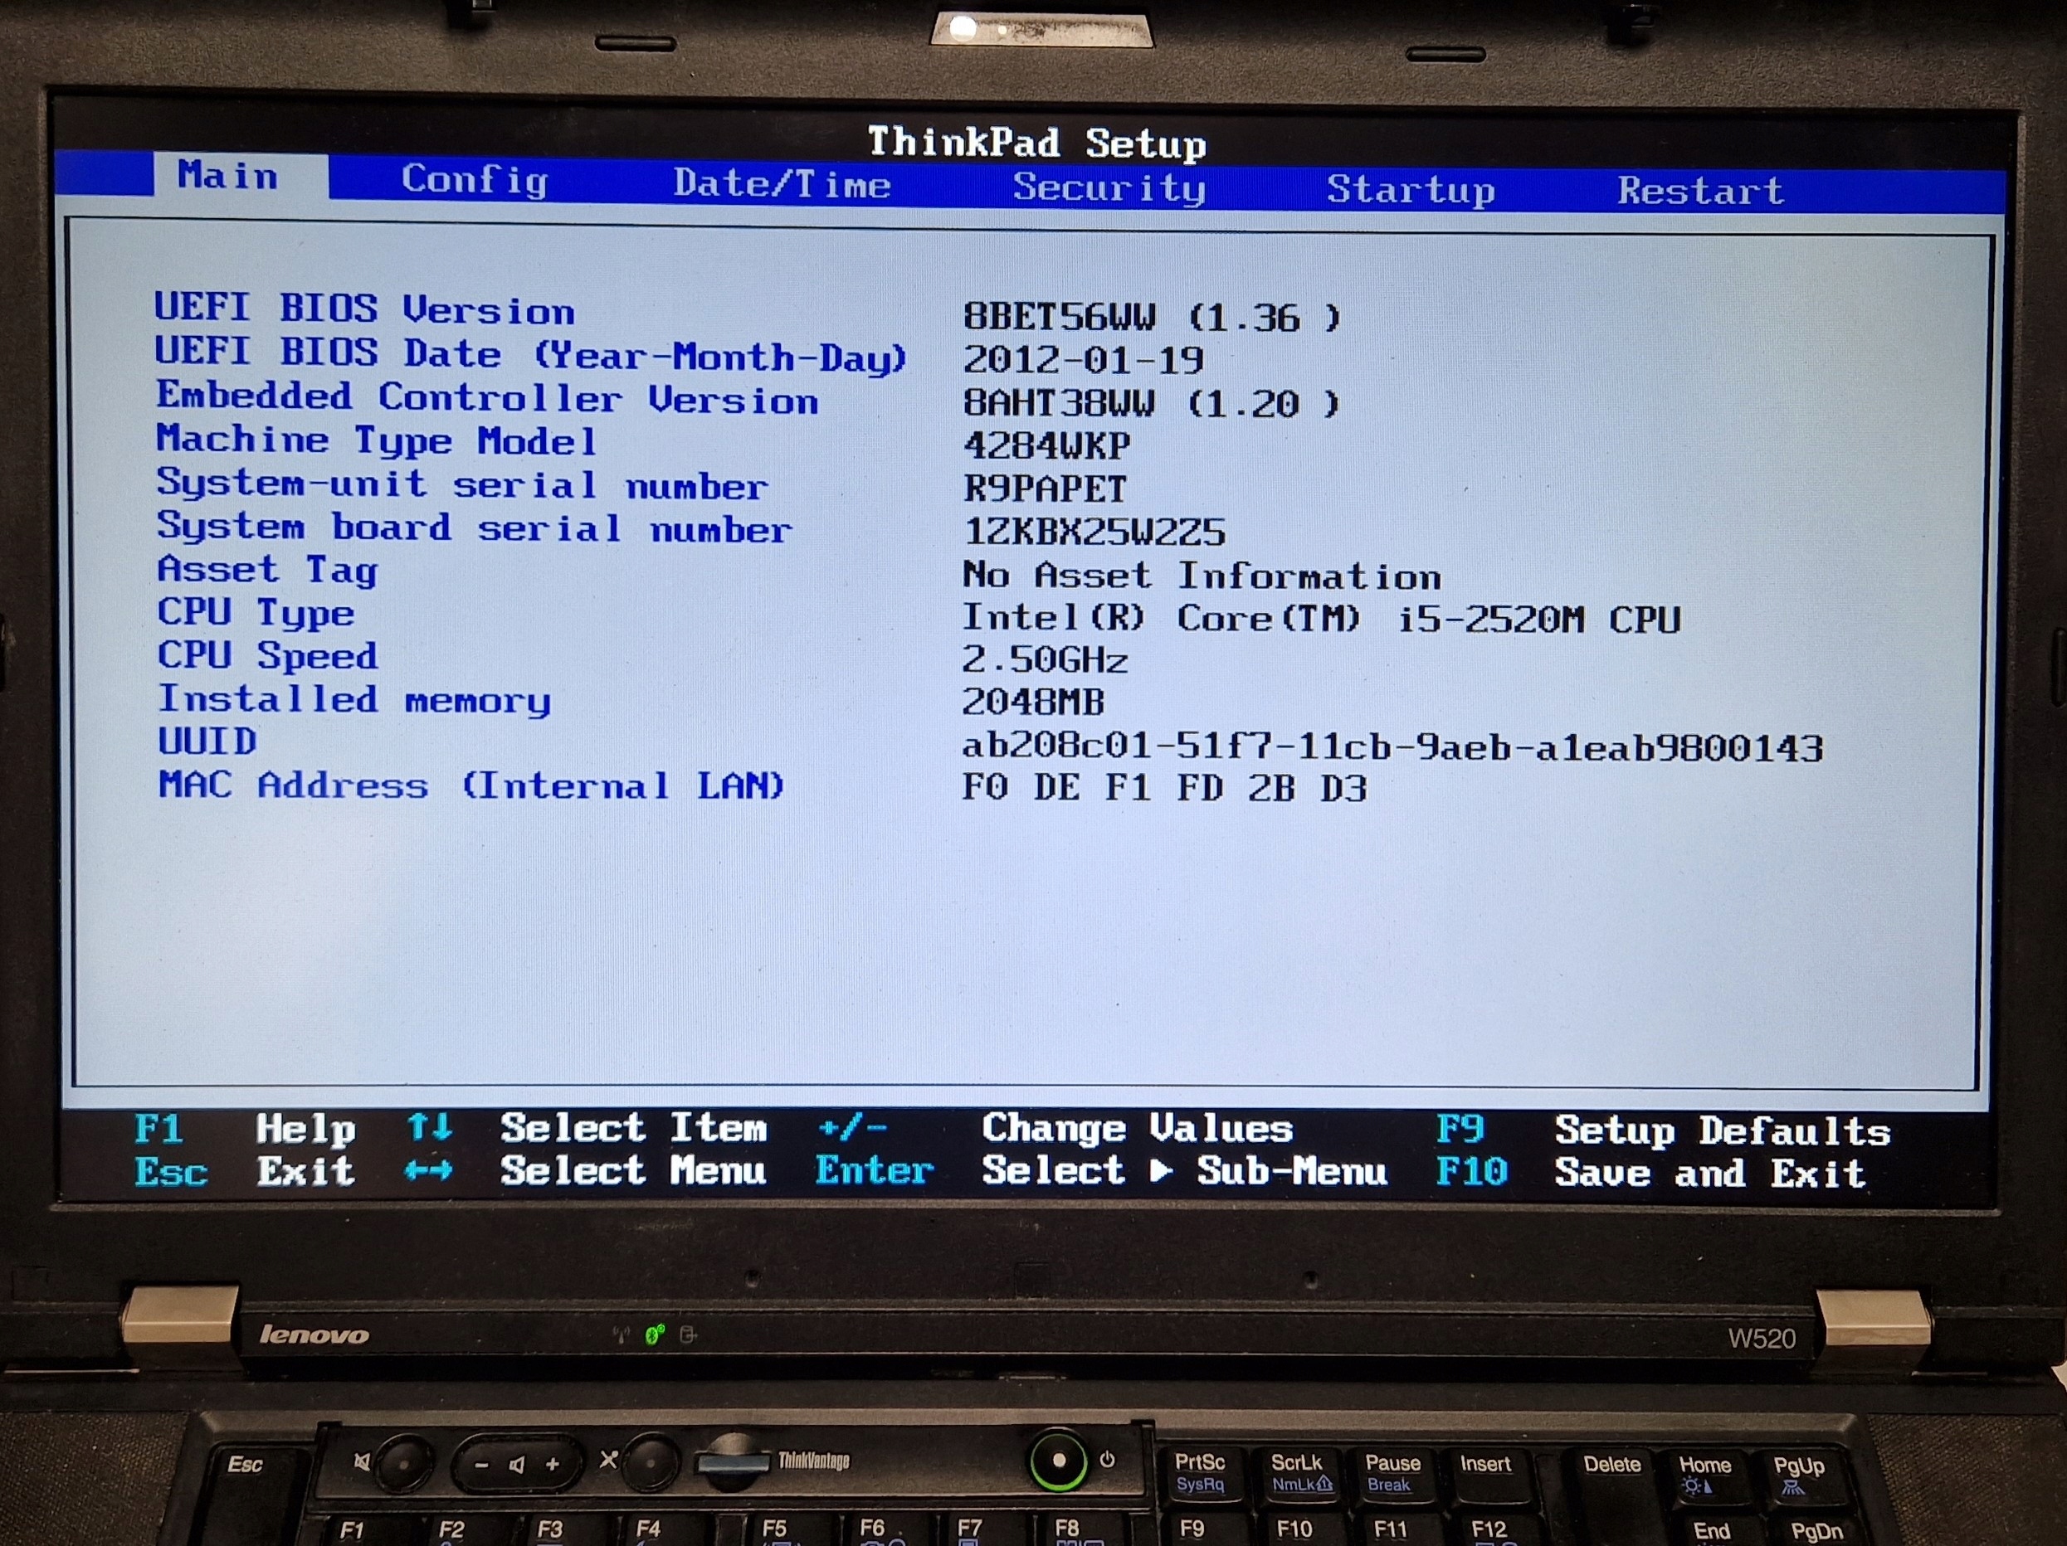Tap the W520 model label
Image resolution: width=2067 pixels, height=1546 pixels.
1762,1339
